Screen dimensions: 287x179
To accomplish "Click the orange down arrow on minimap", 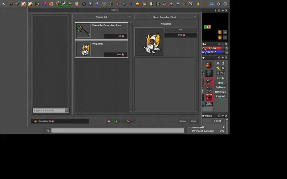I will (220, 37).
